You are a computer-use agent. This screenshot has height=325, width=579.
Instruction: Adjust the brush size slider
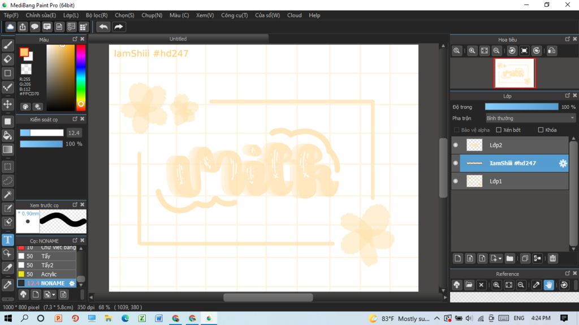(42, 133)
